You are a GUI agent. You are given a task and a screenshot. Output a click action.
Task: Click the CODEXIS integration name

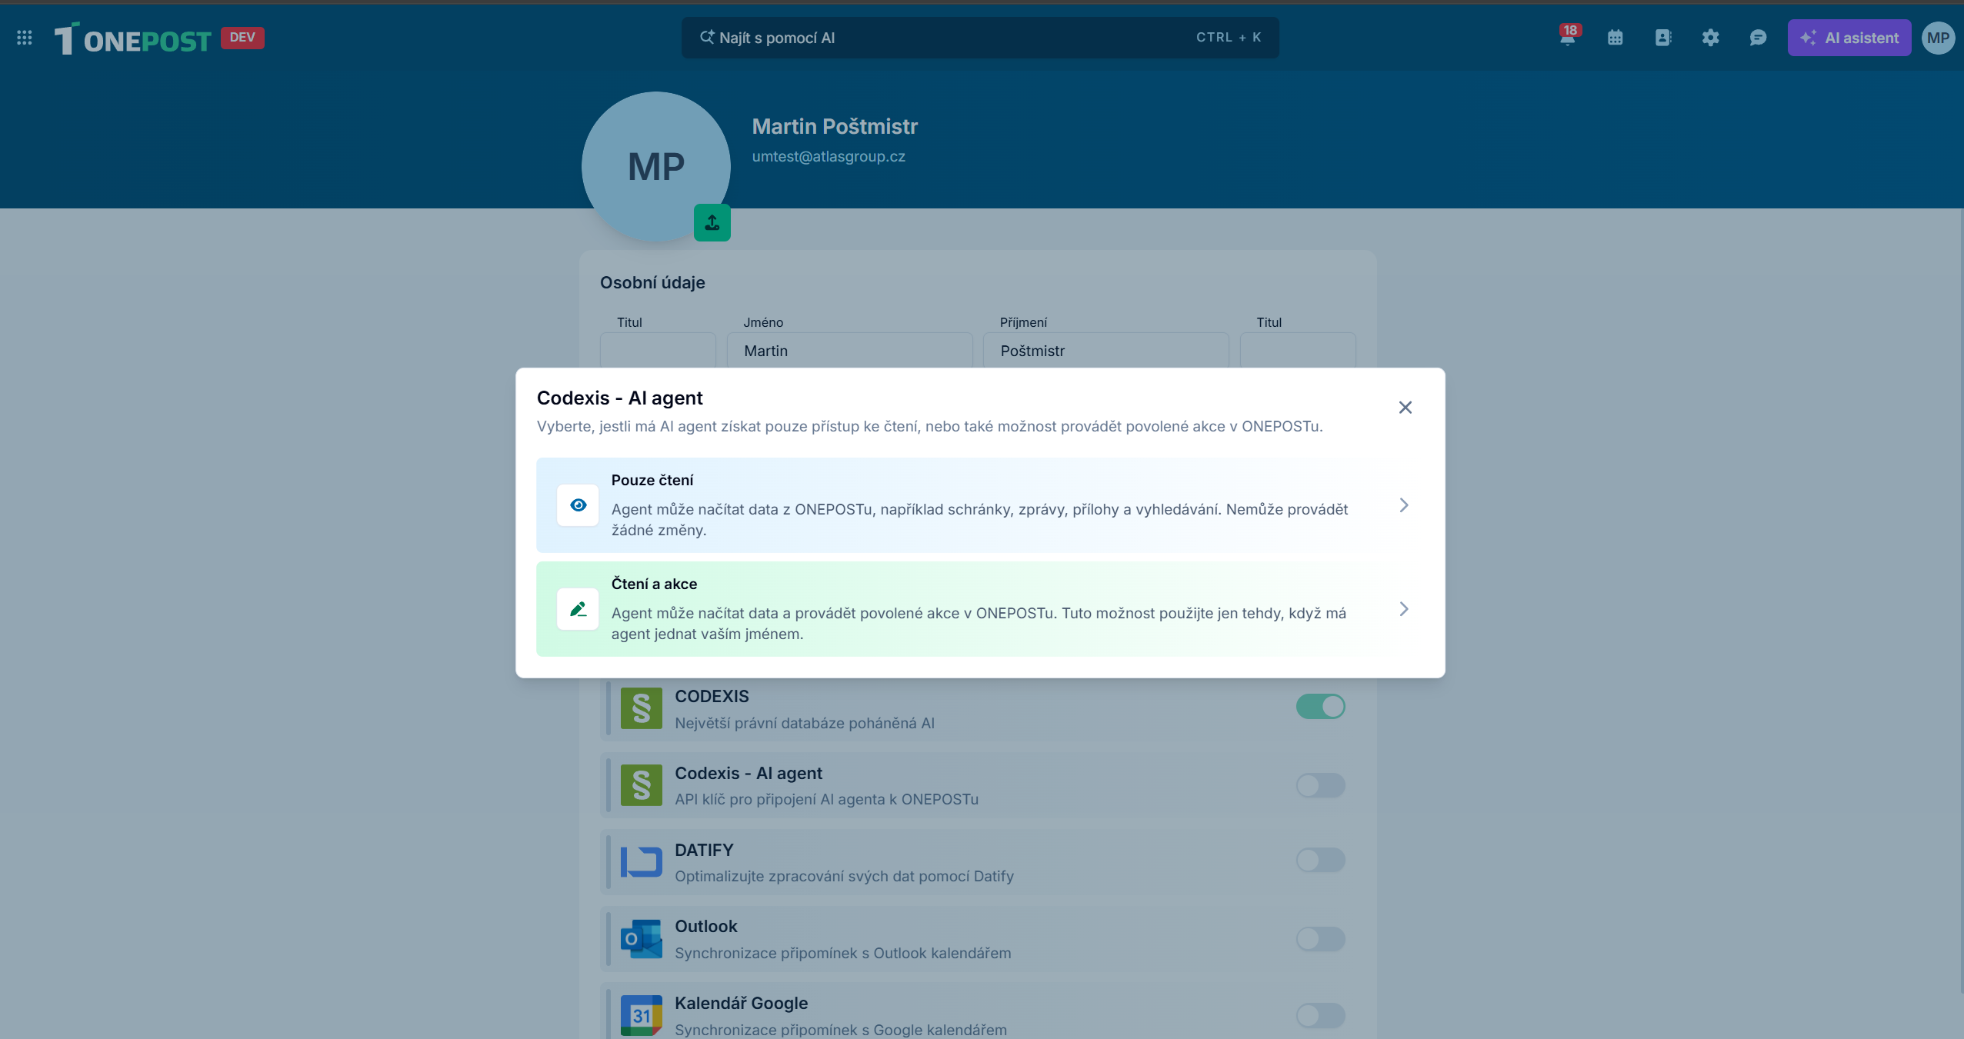(712, 697)
